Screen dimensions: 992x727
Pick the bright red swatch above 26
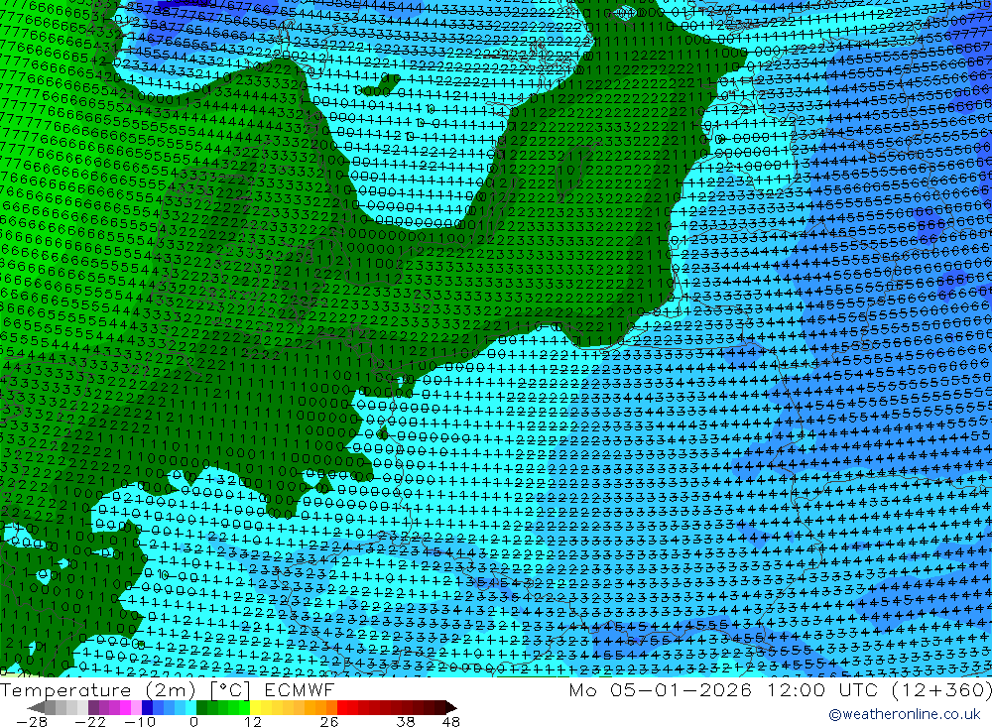coord(342,708)
